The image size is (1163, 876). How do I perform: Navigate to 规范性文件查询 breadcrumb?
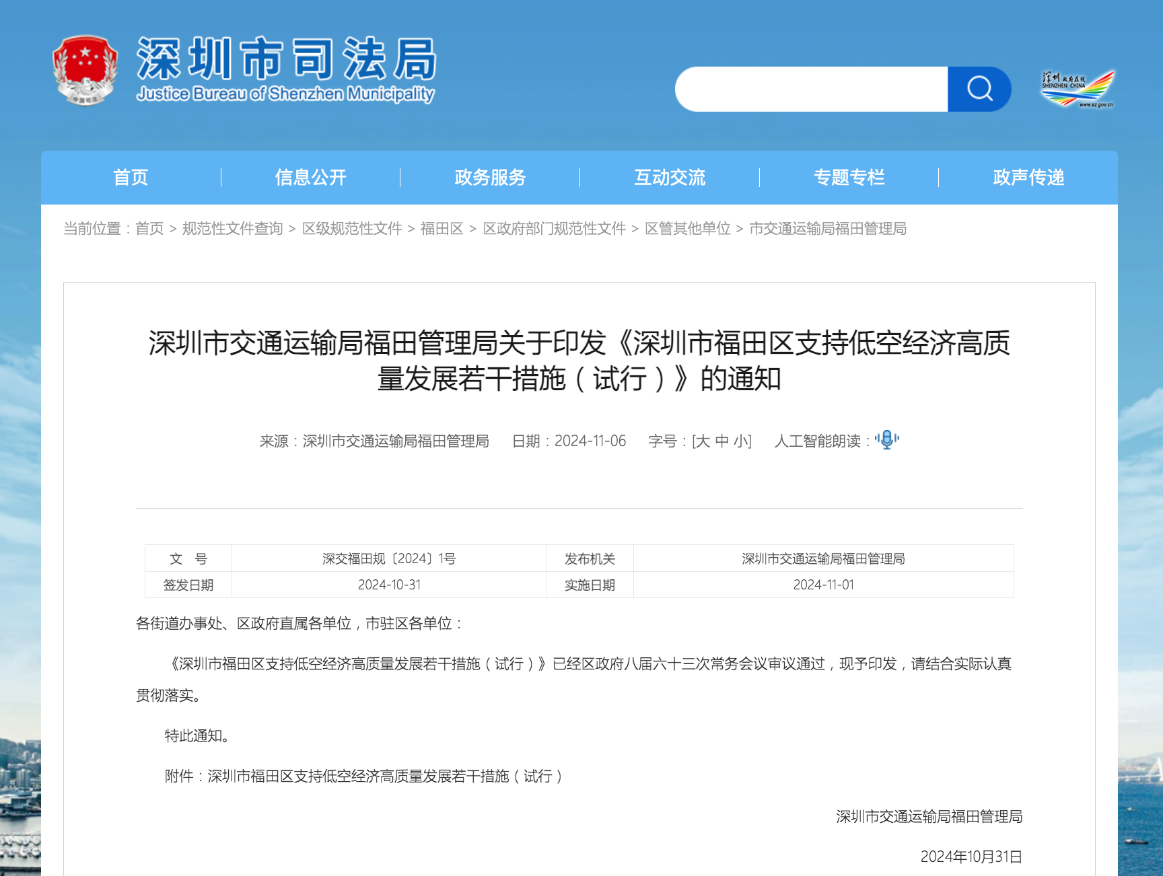point(232,229)
